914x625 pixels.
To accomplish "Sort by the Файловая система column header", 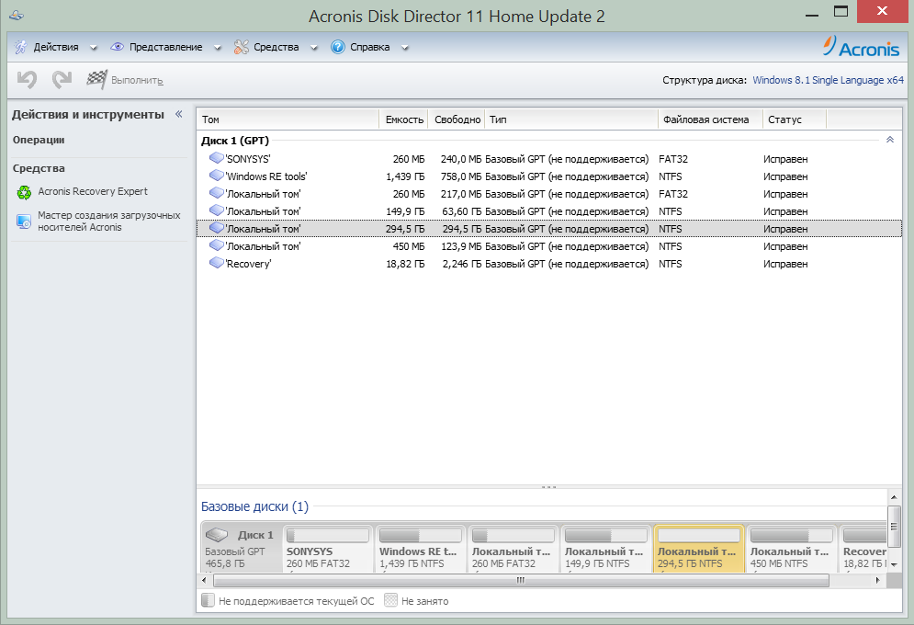I will [x=711, y=119].
